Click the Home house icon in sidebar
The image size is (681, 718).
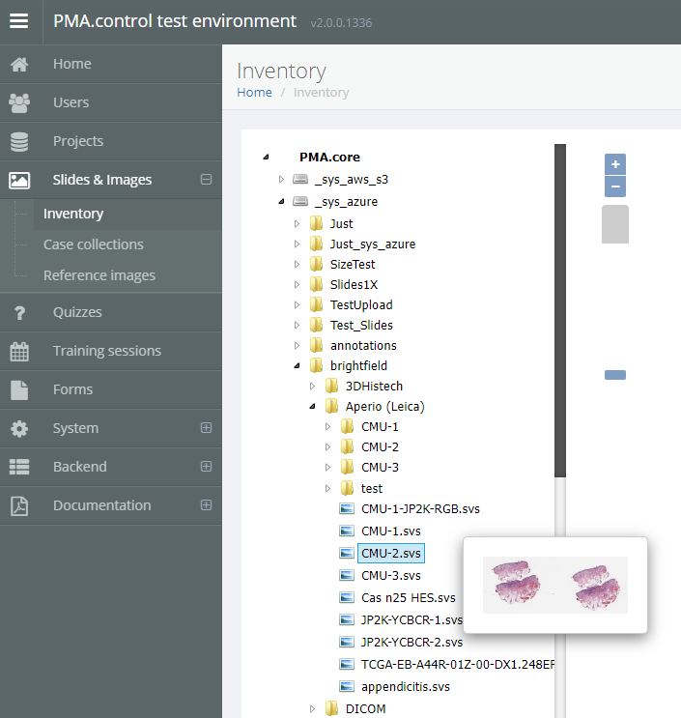tap(19, 64)
